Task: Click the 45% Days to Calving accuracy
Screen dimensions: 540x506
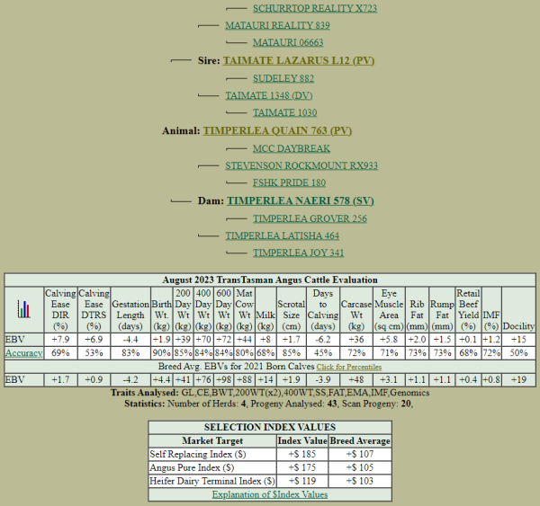Action: (323, 353)
